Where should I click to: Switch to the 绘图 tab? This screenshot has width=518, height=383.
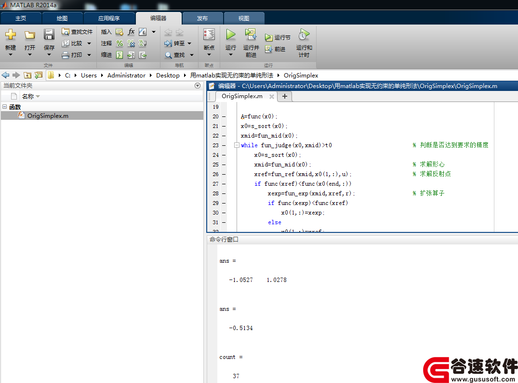tap(62, 18)
